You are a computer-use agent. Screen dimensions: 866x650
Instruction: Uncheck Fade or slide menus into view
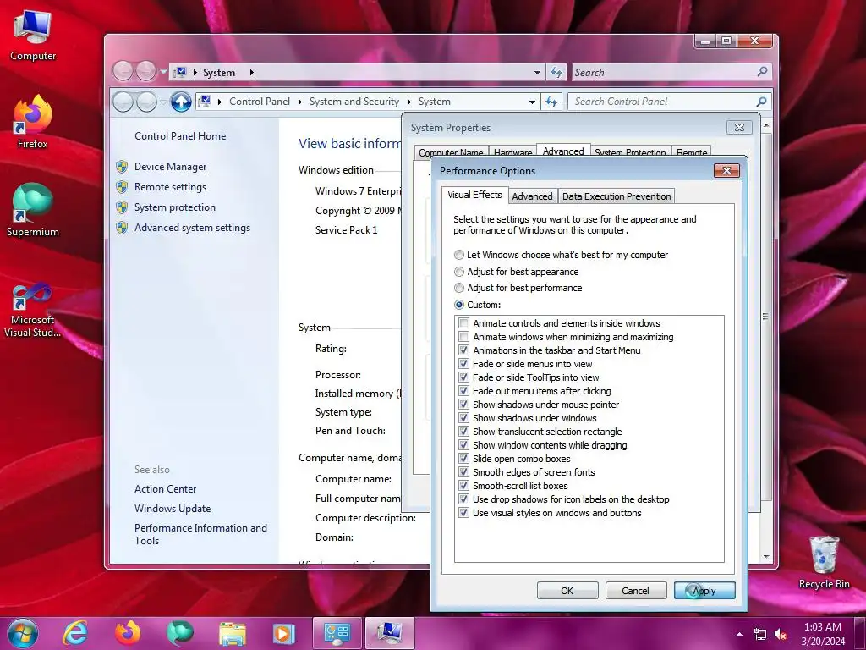pos(464,364)
